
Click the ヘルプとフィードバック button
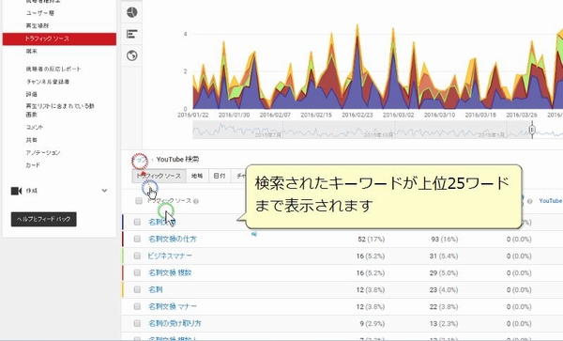click(44, 219)
